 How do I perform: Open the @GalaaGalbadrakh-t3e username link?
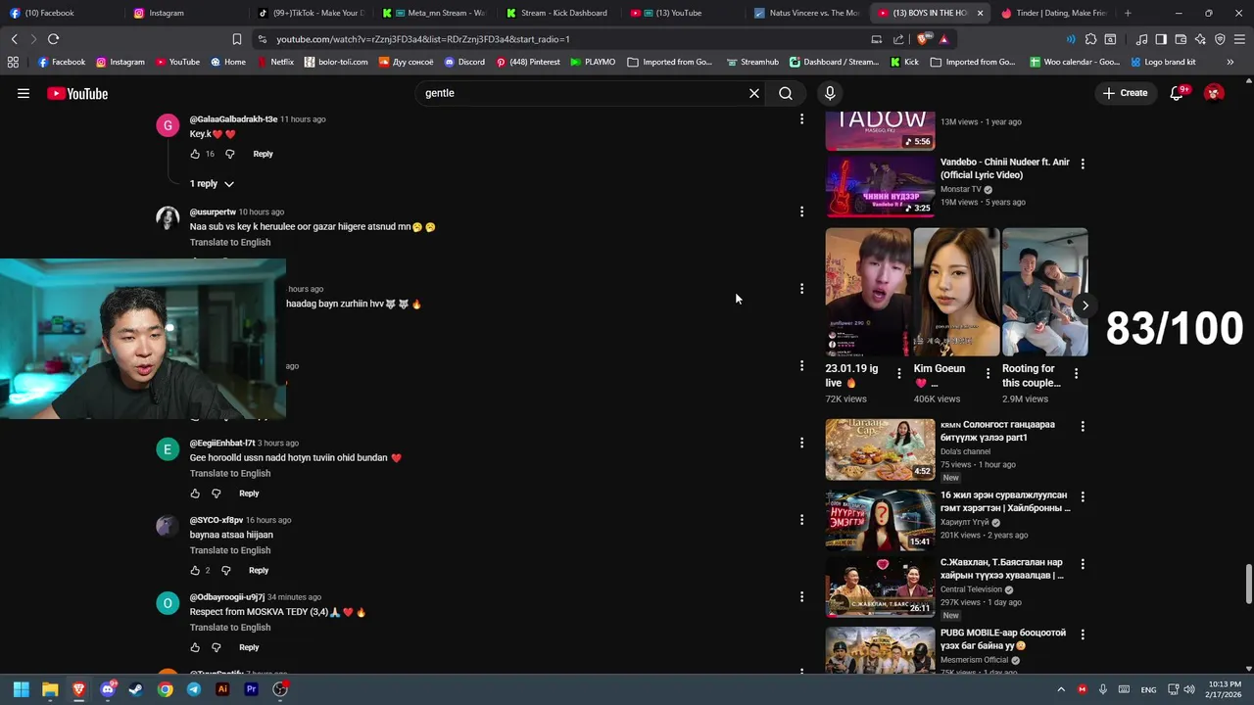[x=233, y=119]
